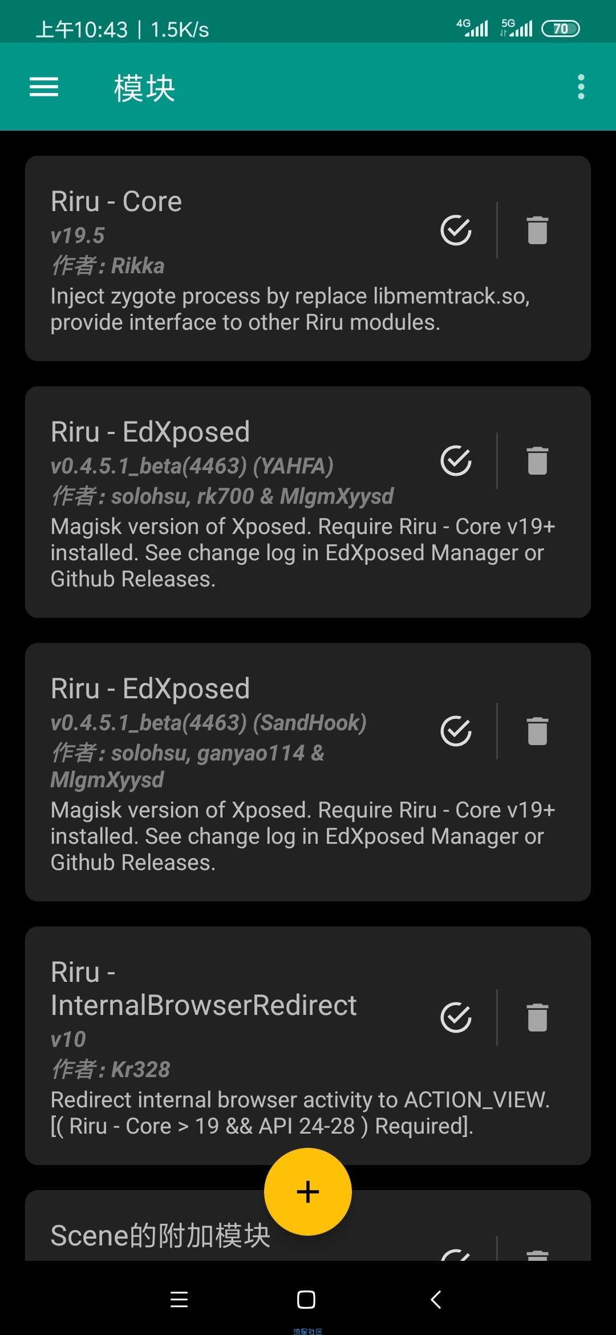Open the Riru - InternalBrowserRedirect card
616x1335 pixels.
(308, 1046)
